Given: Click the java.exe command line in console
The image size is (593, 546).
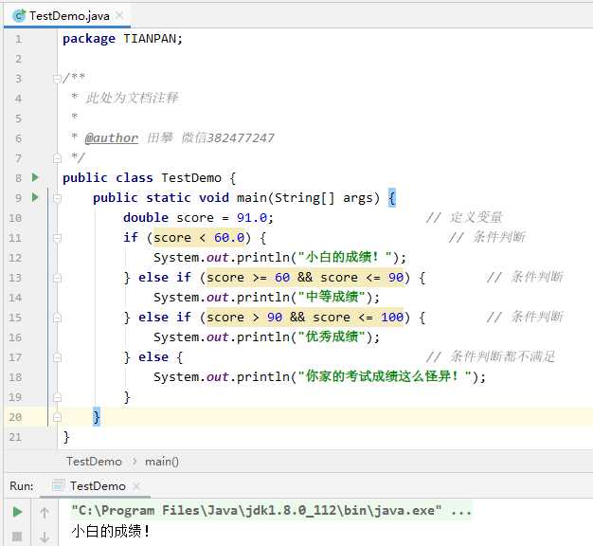Looking at the screenshot, I should coord(272,511).
